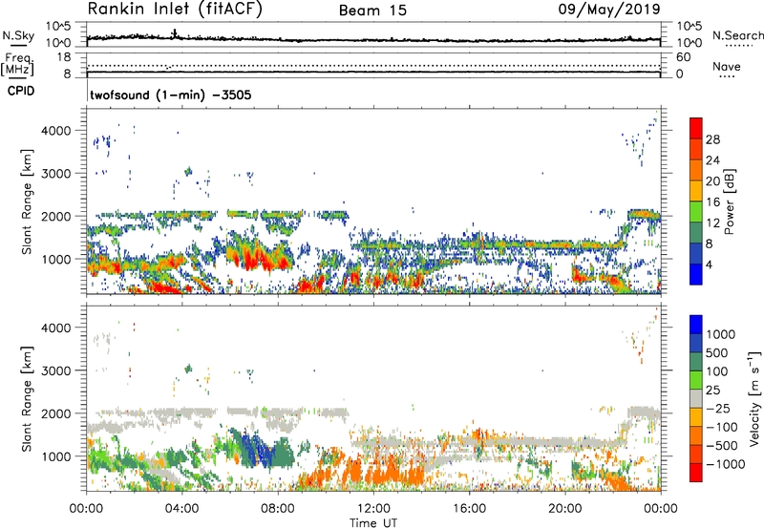The width and height of the screenshot is (764, 529).
Task: Select the "Beam 15" header text
Action: coord(372,11)
